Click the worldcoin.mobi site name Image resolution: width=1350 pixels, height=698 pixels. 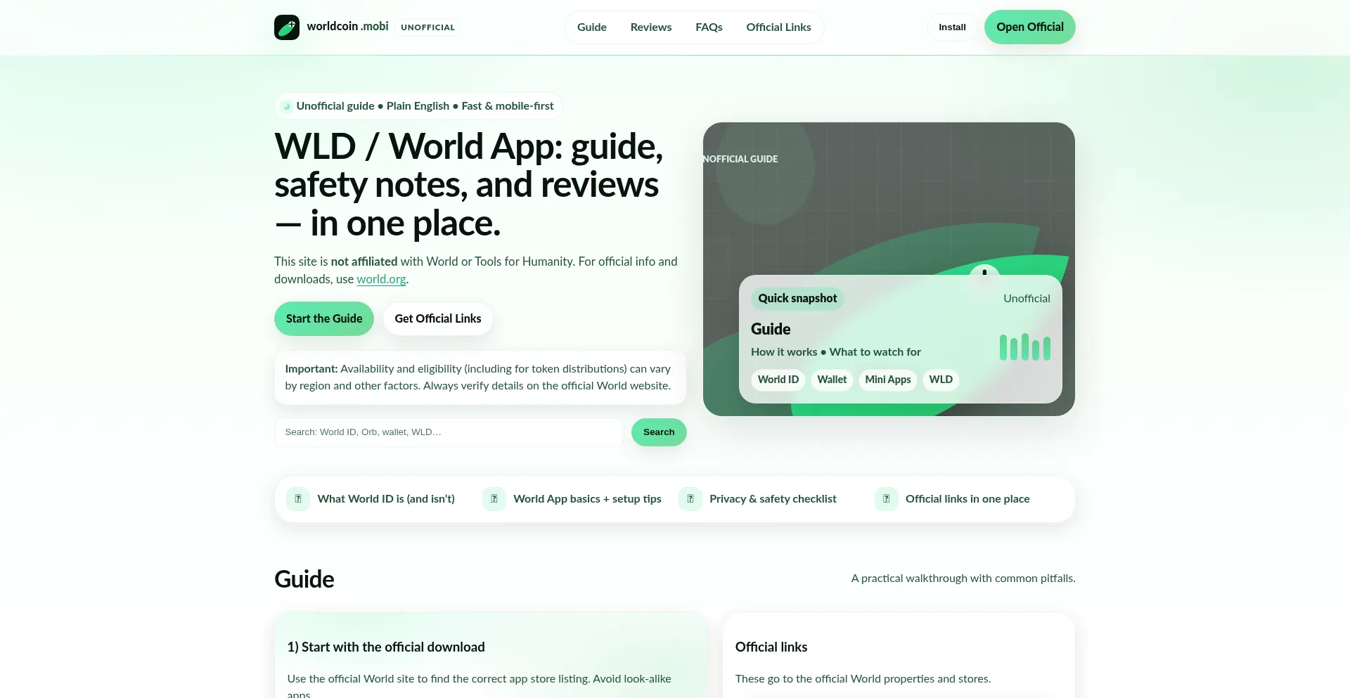pyautogui.click(x=347, y=27)
